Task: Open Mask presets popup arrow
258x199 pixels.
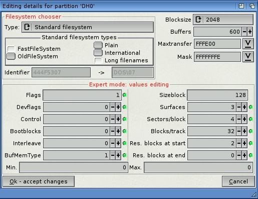Action: (248, 57)
